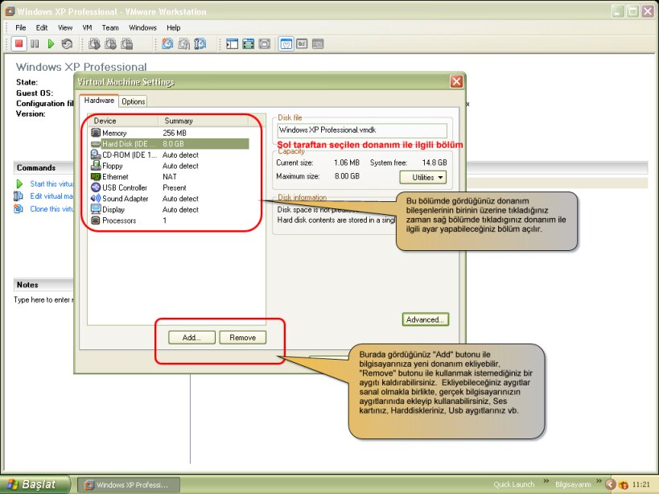Viewport: 659px width, 494px height.
Task: Select the Processors device entry
Action: coord(171,220)
